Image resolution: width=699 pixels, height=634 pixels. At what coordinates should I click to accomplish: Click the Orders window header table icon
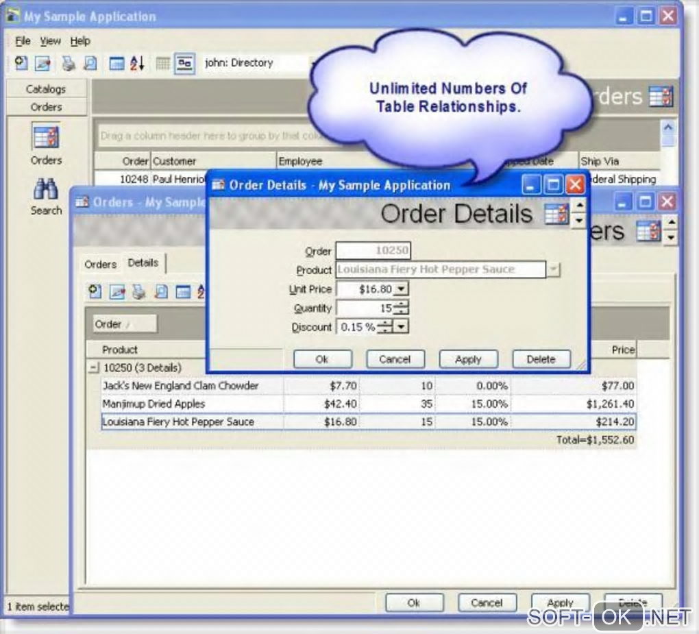(x=648, y=231)
